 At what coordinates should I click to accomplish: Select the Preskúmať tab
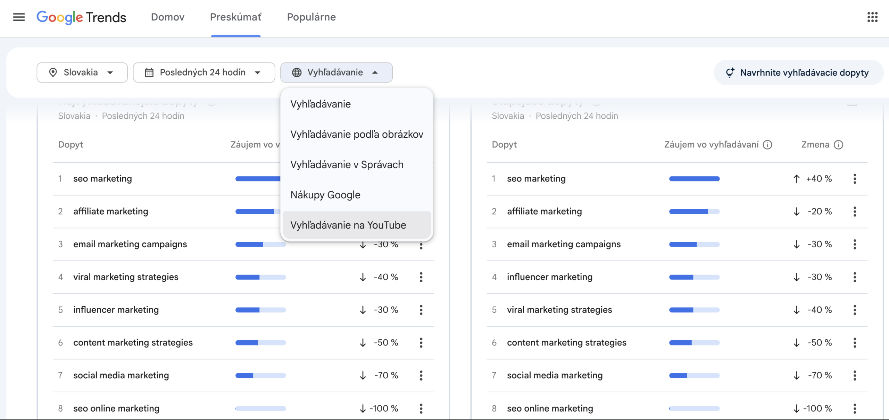[x=236, y=17]
